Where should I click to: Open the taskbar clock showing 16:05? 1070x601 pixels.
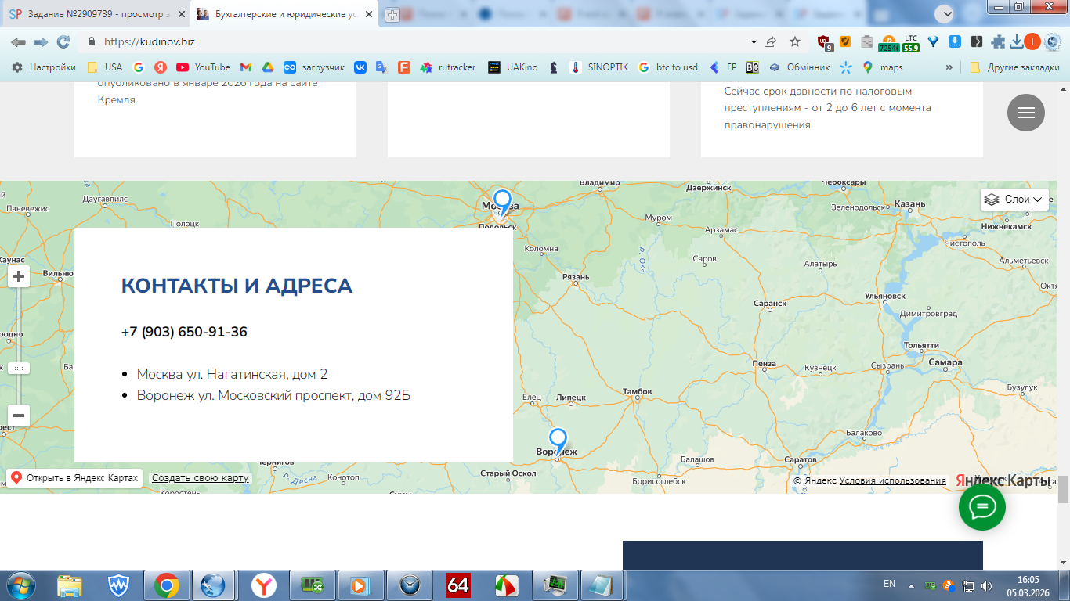click(1028, 585)
